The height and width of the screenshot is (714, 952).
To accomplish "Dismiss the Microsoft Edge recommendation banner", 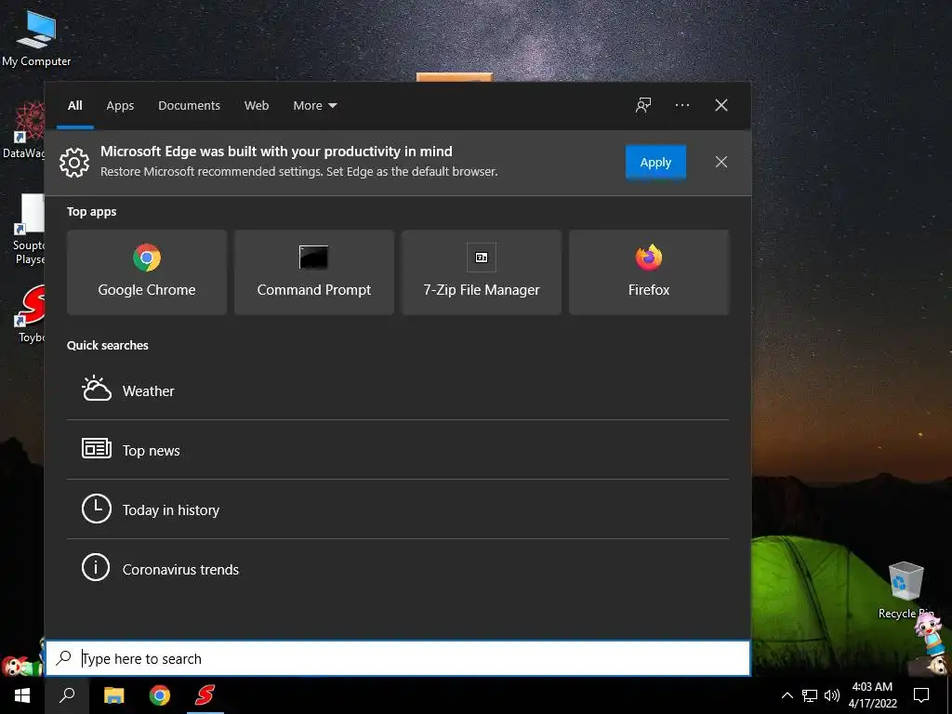I will (x=721, y=162).
